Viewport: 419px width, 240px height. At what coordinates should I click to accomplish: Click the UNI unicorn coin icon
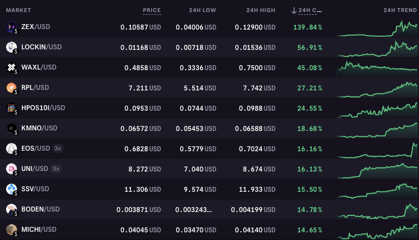[x=12, y=169]
